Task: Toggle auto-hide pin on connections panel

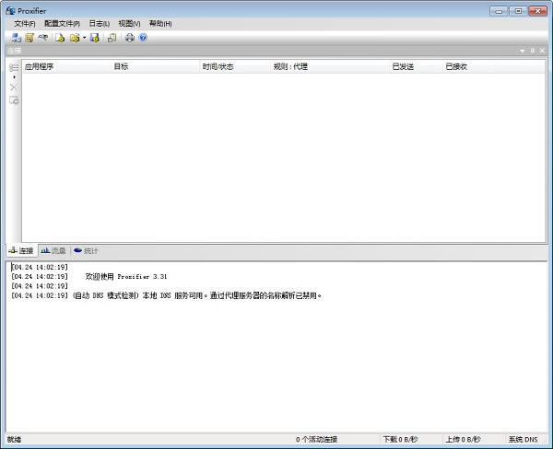Action: click(x=533, y=51)
